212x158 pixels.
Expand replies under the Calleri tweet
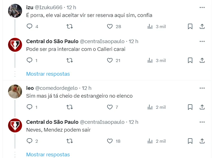(48, 74)
